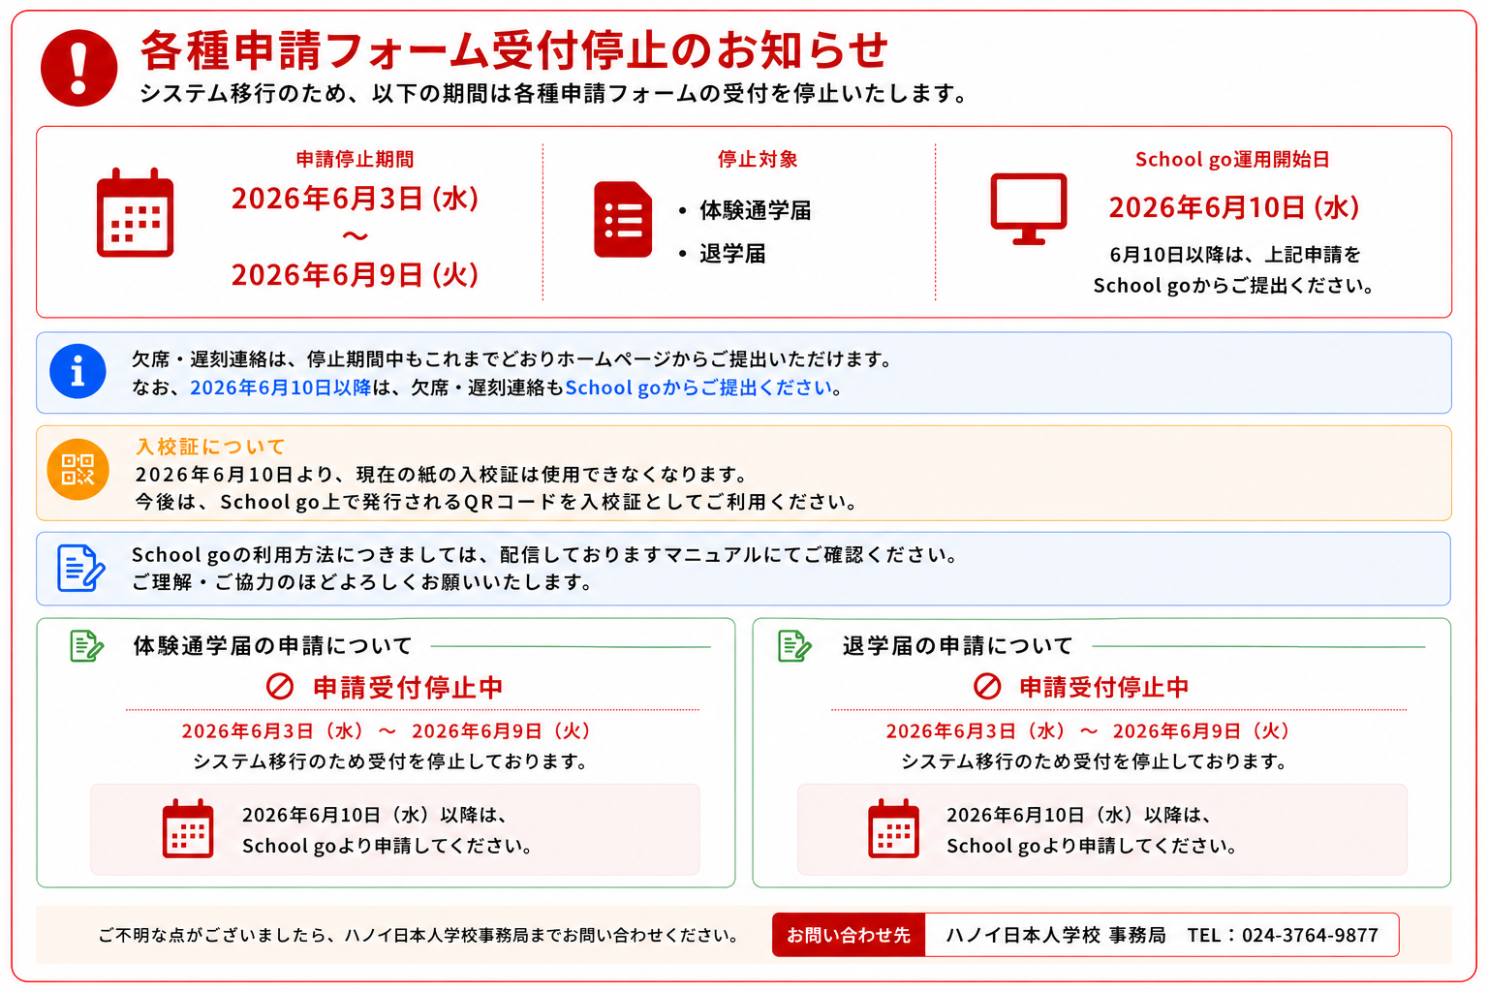Click the blue link 2026年6月10日以降
The height and width of the screenshot is (992, 1488).
281,387
